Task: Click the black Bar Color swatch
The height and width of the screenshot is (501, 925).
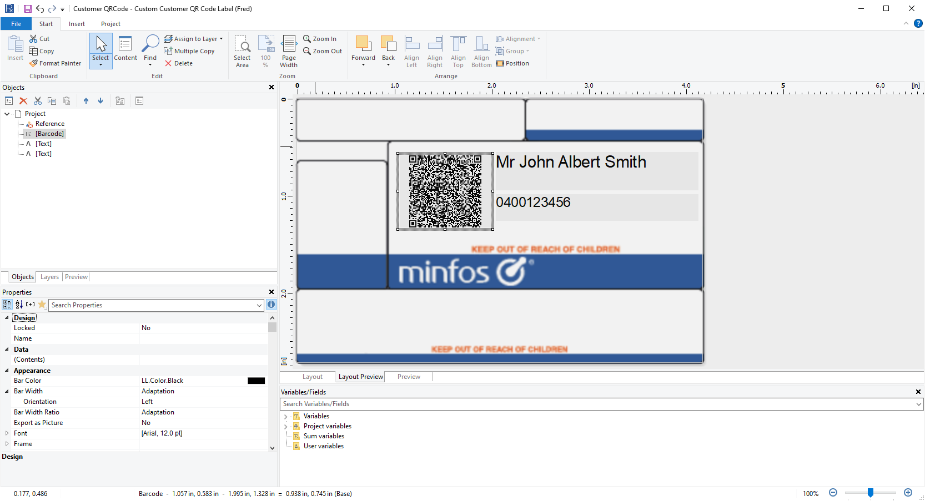Action: coord(256,381)
